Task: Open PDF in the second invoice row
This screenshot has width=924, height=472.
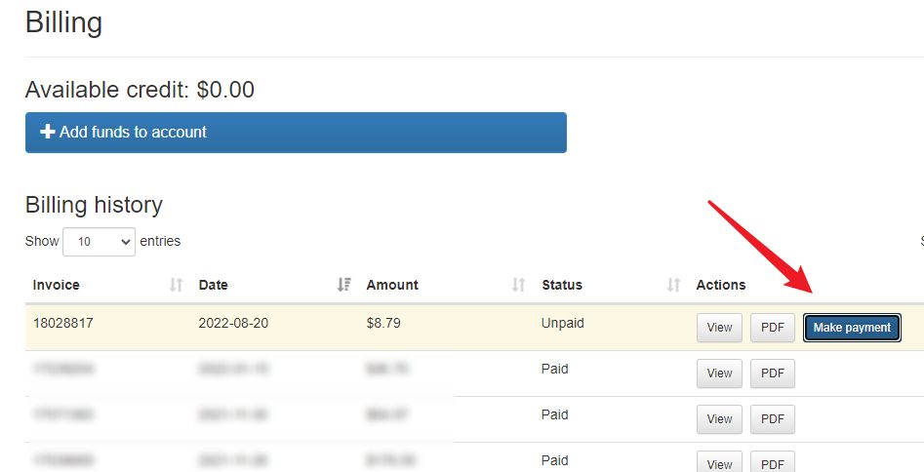Action: coord(772,374)
